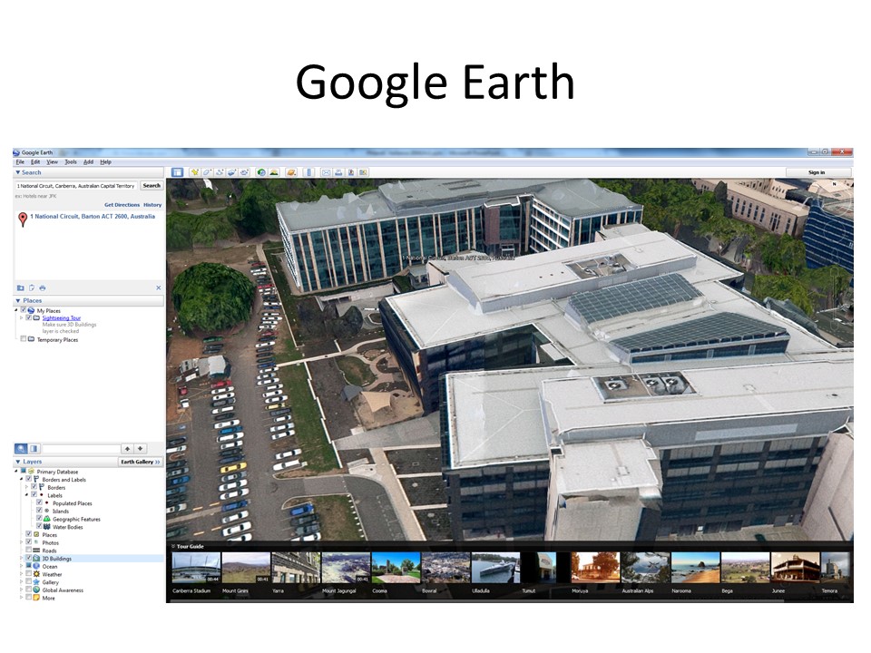Print the current view from toolbar

(x=338, y=172)
